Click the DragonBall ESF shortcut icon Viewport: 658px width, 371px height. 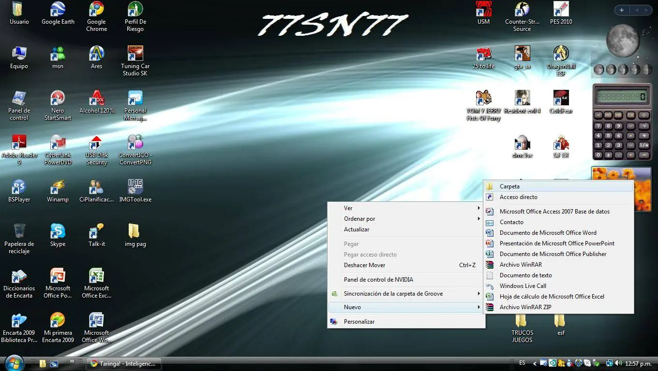[x=561, y=61]
